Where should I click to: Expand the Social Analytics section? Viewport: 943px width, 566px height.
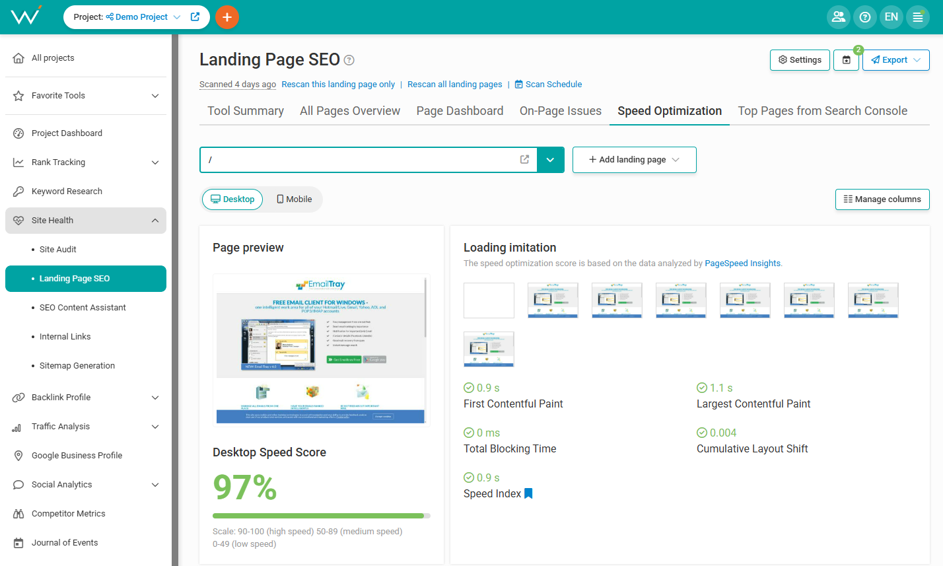[x=155, y=485]
